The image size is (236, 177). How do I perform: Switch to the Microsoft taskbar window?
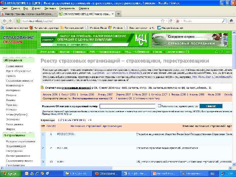pyautogui.click(x=165, y=174)
